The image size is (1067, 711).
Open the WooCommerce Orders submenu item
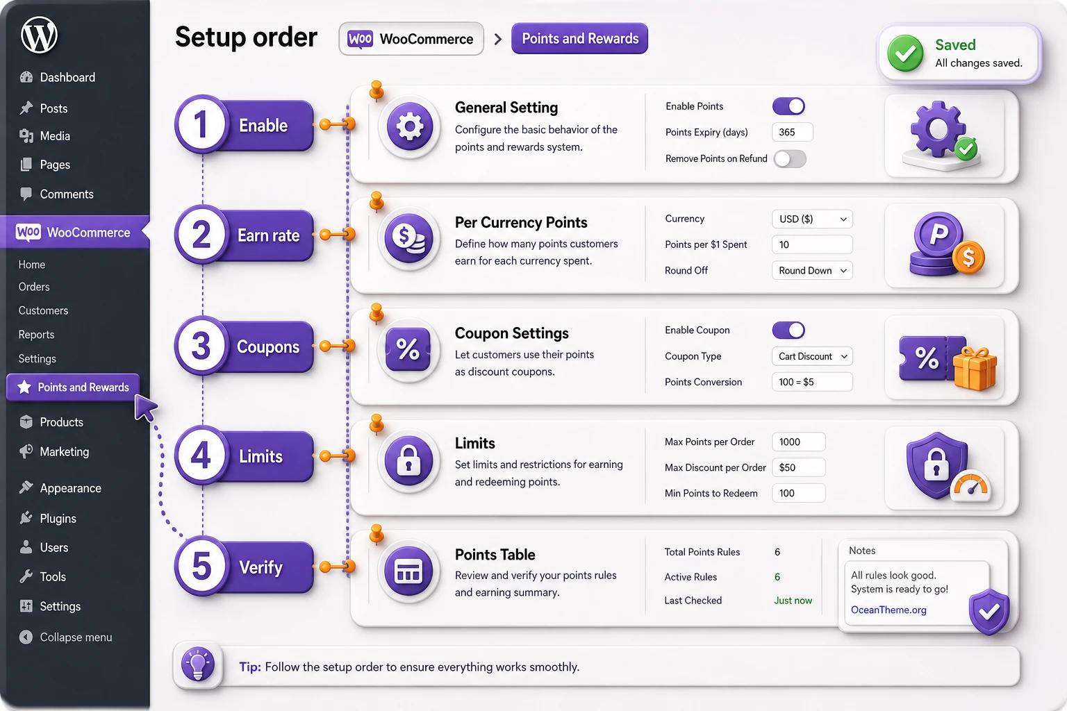pos(34,287)
